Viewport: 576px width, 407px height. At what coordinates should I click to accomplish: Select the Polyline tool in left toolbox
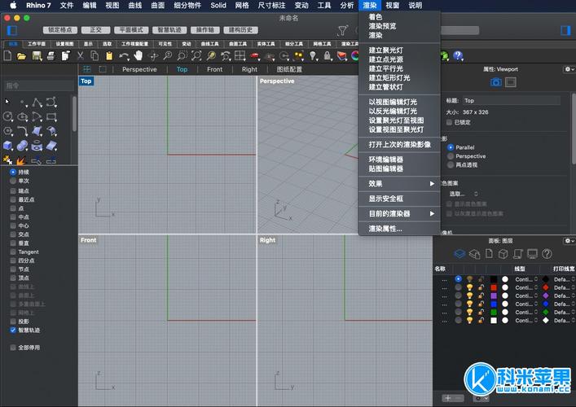pyautogui.click(x=37, y=103)
